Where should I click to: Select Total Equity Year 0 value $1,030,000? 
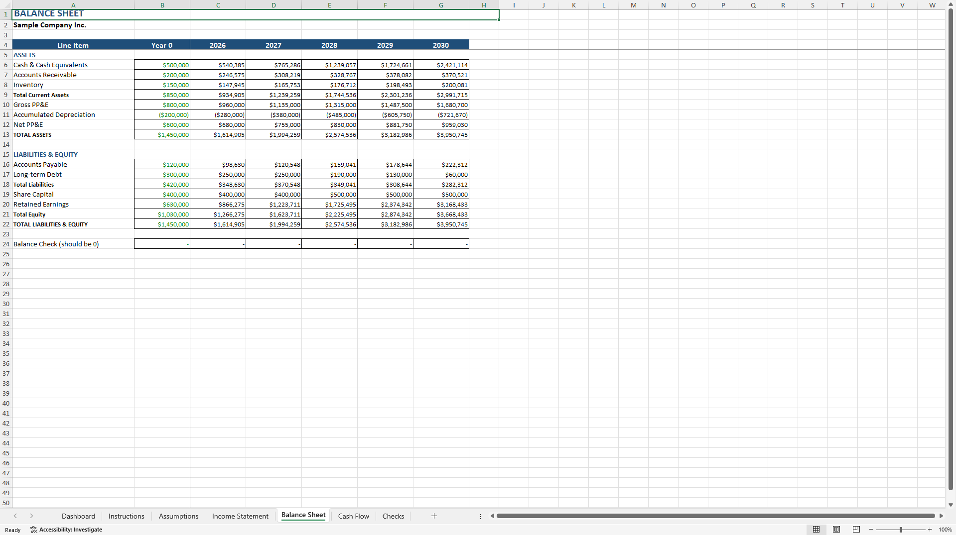click(x=162, y=214)
